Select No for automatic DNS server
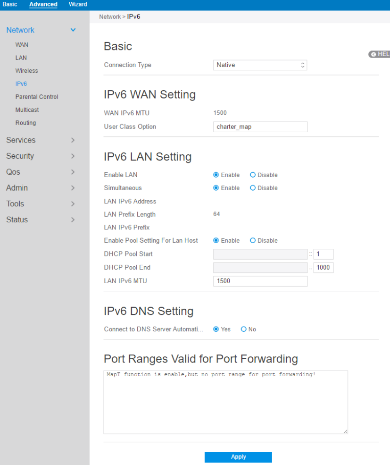Viewport: 390px width, 465px height. pos(244,330)
